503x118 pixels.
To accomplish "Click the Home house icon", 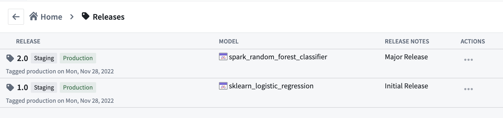I will [x=33, y=16].
